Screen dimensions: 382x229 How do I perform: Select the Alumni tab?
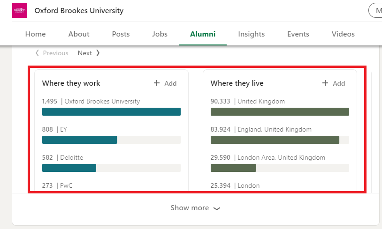point(203,34)
